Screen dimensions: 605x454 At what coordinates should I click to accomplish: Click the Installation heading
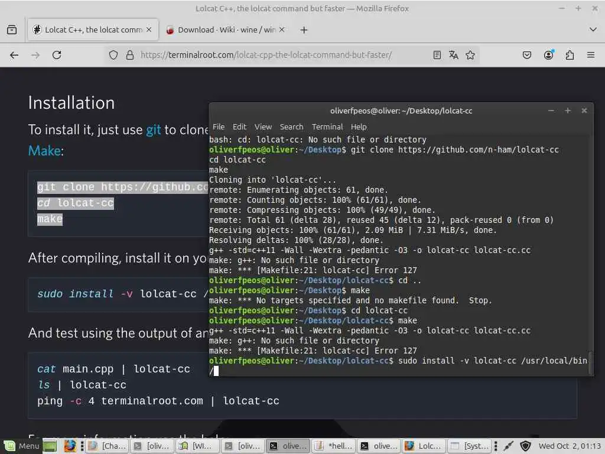pos(71,103)
